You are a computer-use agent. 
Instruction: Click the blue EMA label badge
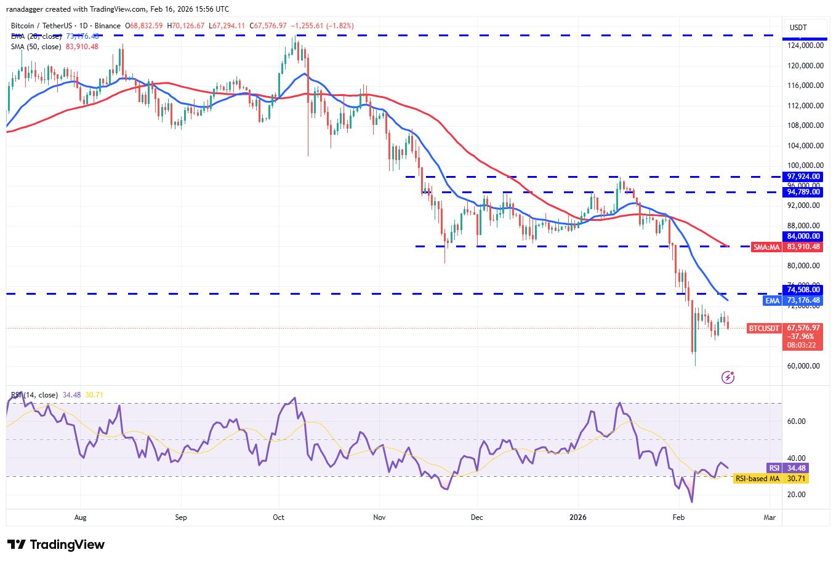coord(772,301)
